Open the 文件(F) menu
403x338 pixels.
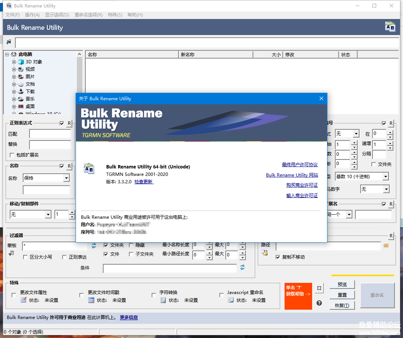(x=13, y=15)
